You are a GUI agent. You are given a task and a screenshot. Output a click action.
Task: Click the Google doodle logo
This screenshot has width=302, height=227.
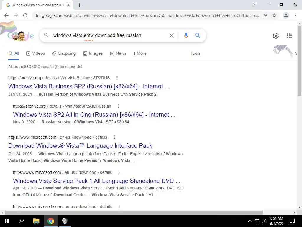pos(21,36)
